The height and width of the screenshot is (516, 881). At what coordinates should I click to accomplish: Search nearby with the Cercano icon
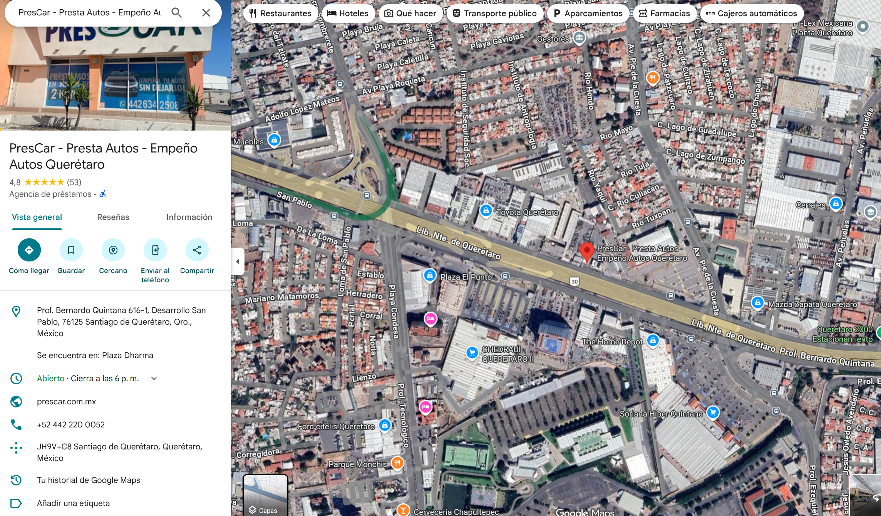[x=113, y=250]
